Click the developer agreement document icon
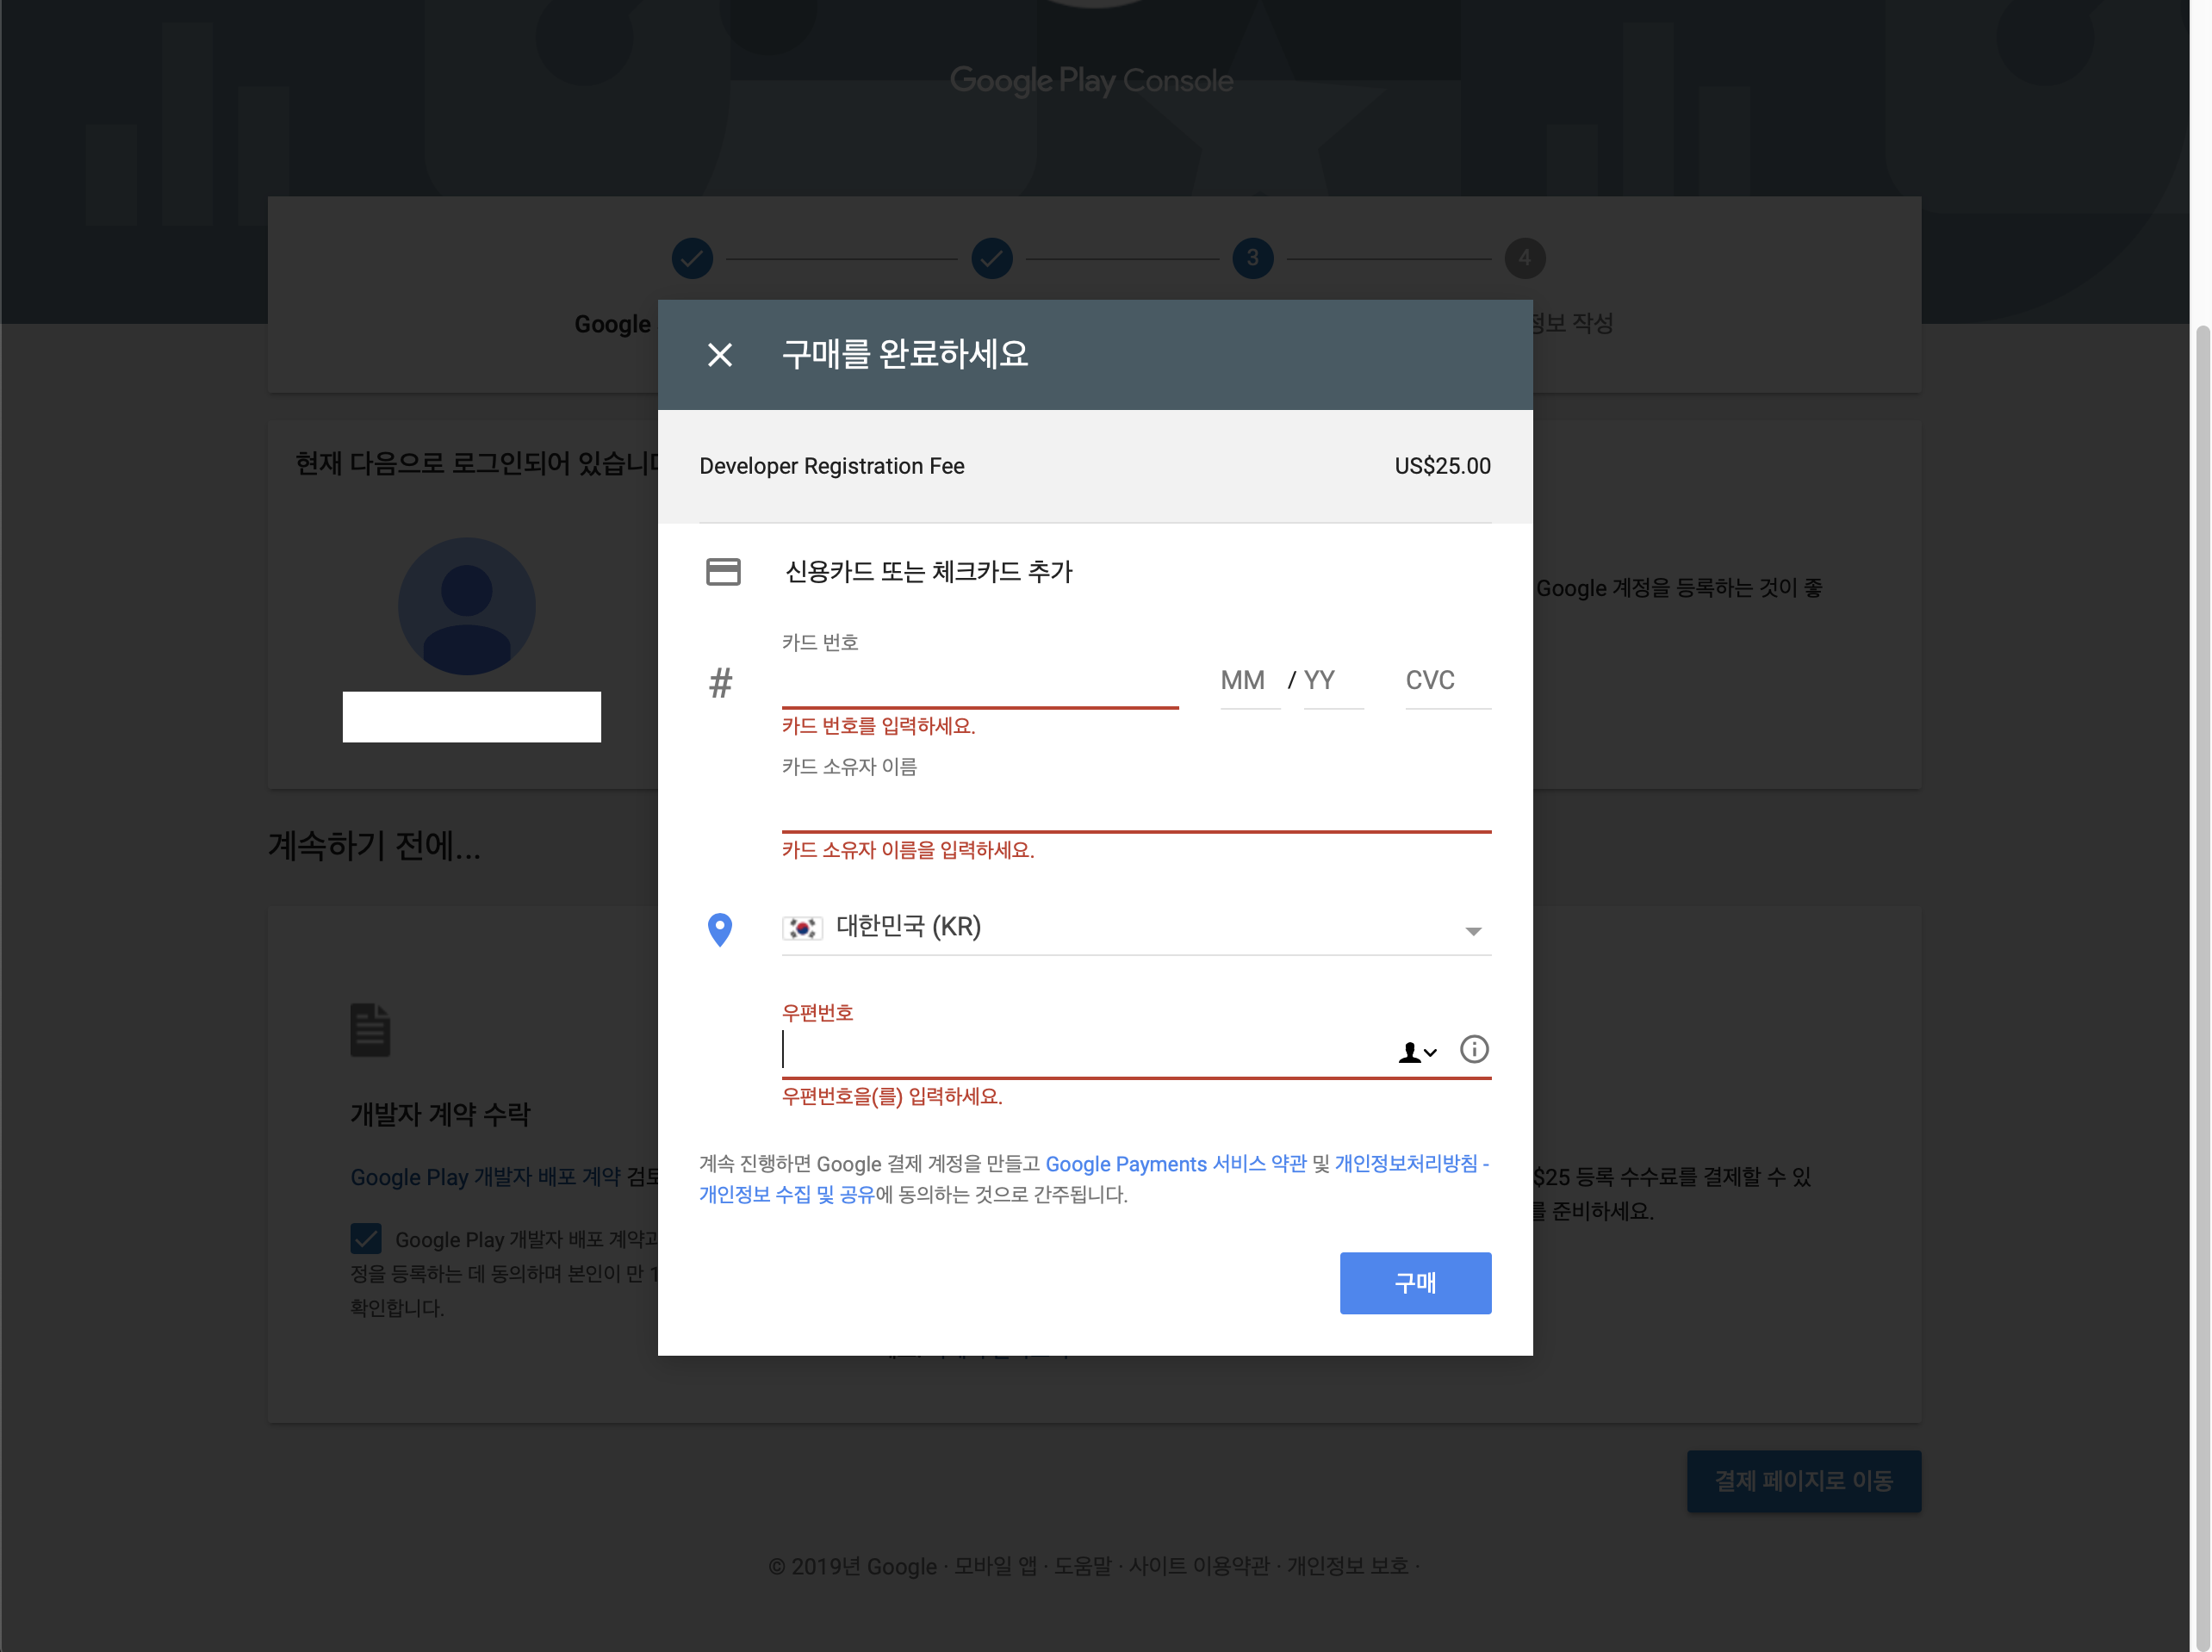 370,1030
